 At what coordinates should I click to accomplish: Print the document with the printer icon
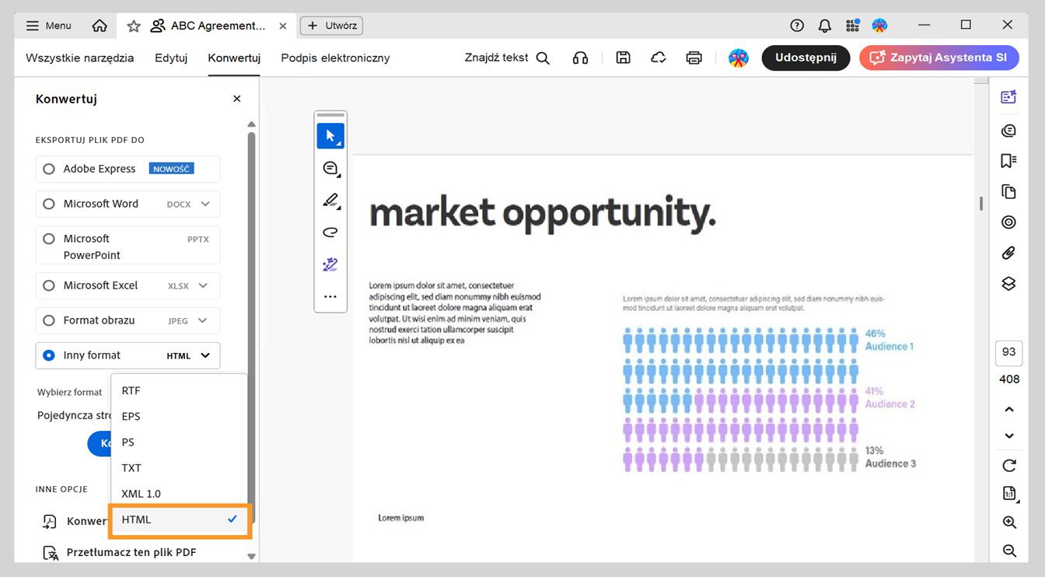(x=694, y=58)
